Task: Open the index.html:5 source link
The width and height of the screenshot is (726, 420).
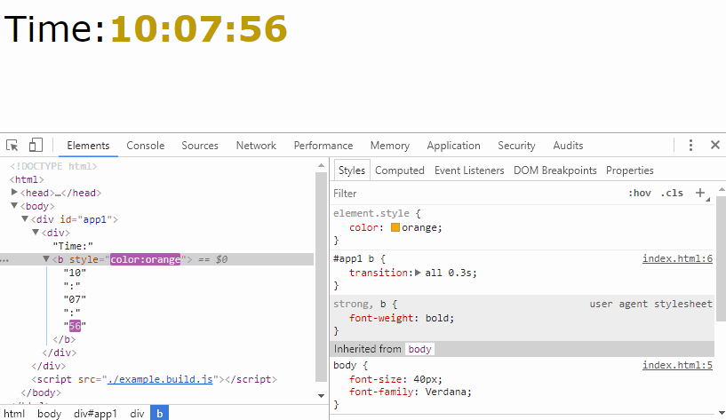Action: click(x=677, y=365)
